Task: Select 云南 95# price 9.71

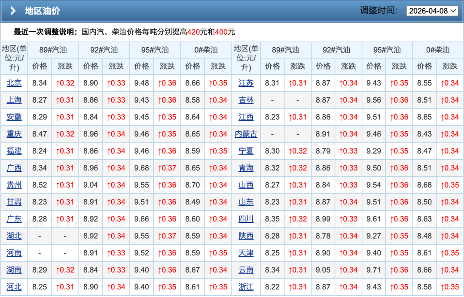Action: pyautogui.click(x=373, y=270)
